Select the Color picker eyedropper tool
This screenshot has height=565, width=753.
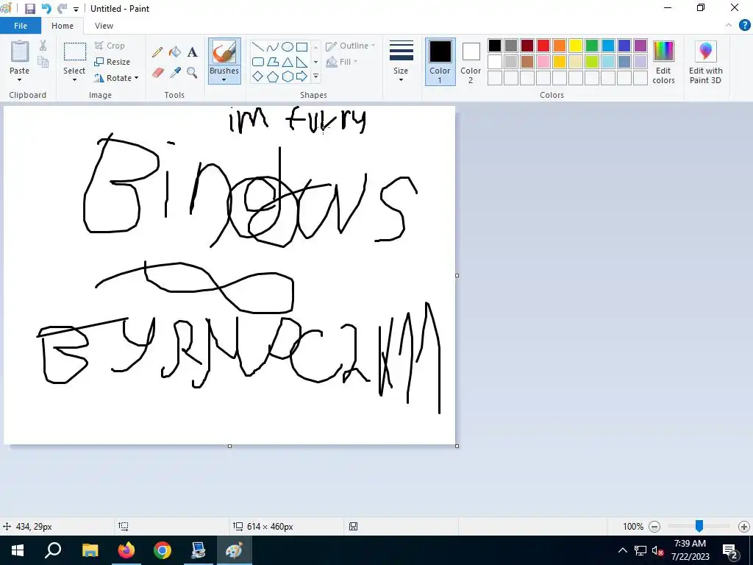(175, 73)
